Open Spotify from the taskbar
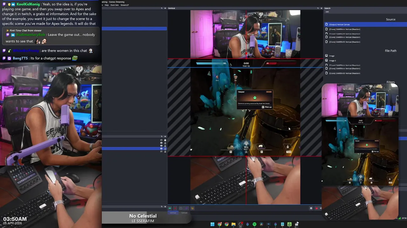Image resolution: width=407 pixels, height=228 pixels. coord(254,224)
